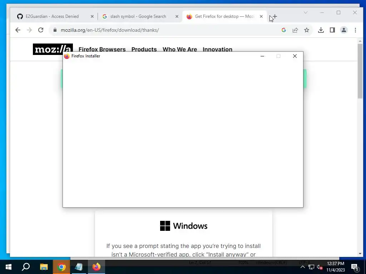Open the notification center icon

click(355, 267)
